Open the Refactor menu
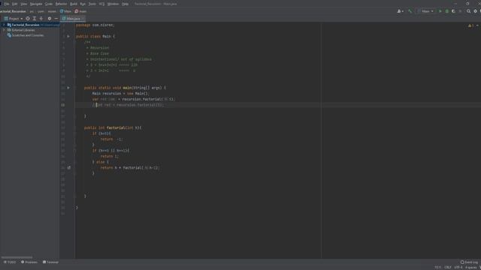This screenshot has height=270, width=481. [61, 4]
